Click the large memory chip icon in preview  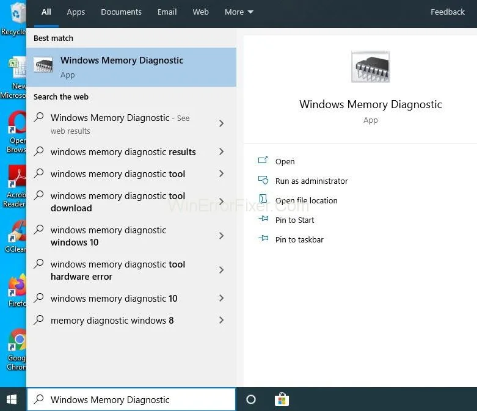(370, 67)
